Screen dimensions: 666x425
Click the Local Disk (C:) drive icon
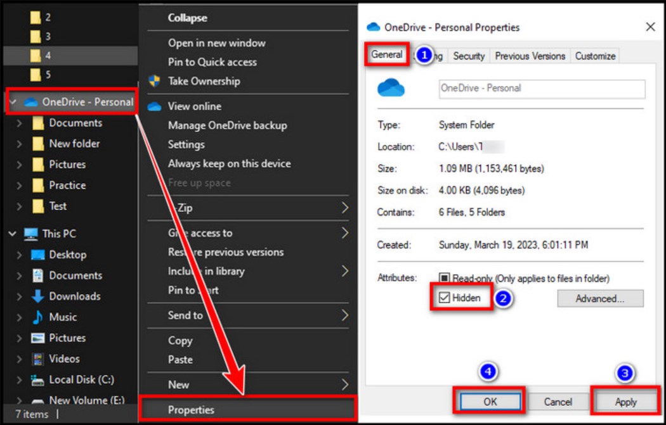38,380
